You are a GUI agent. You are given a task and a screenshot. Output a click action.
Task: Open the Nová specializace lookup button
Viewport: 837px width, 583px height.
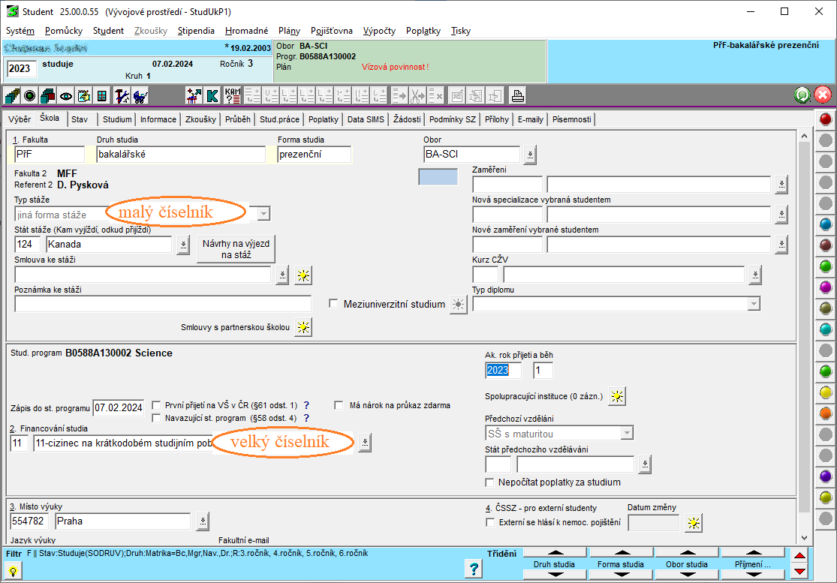(781, 215)
